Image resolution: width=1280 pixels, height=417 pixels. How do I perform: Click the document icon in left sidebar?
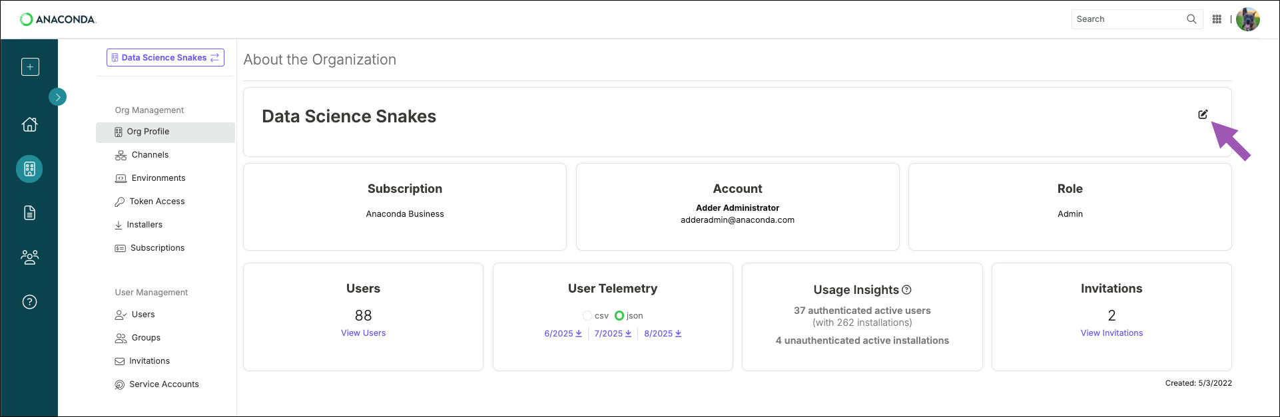click(x=30, y=213)
